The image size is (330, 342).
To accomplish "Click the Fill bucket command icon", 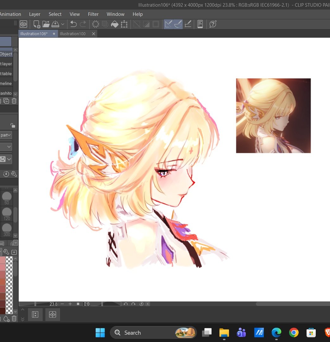I will (x=115, y=24).
